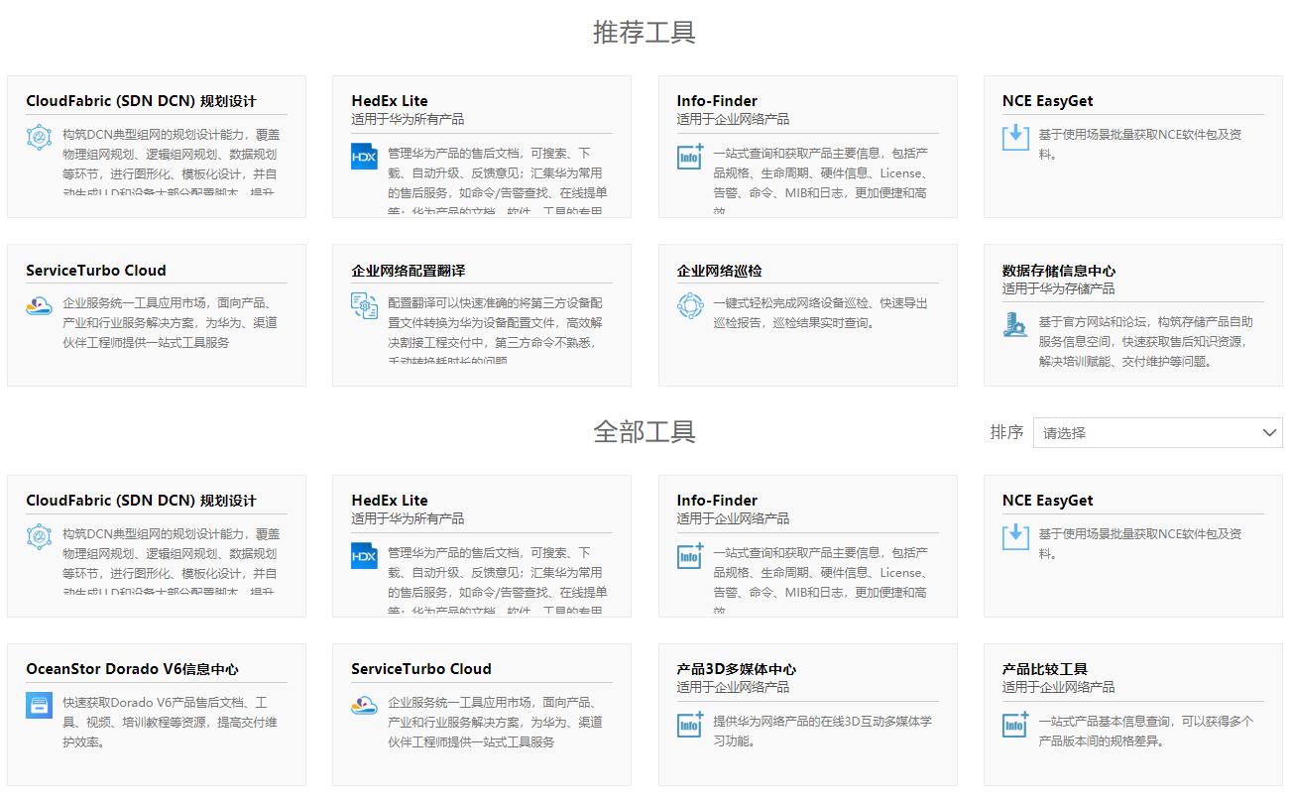Click the HedEx Lite HDX icon under 推荐工具
This screenshot has height=796, width=1290.
[x=364, y=157]
